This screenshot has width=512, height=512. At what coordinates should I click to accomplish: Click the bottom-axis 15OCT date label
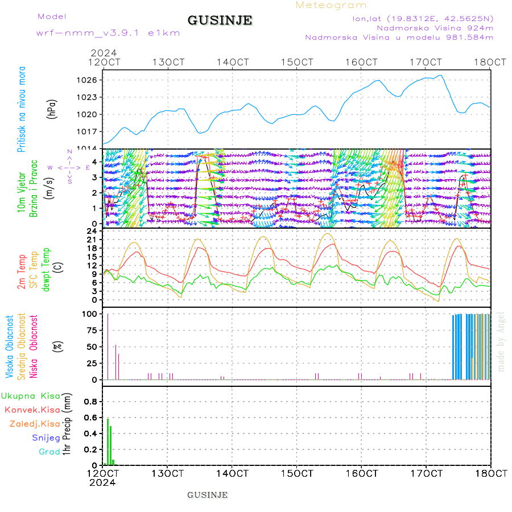[297, 473]
